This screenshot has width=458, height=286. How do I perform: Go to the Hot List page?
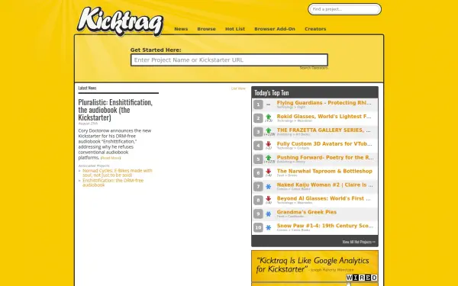(235, 29)
